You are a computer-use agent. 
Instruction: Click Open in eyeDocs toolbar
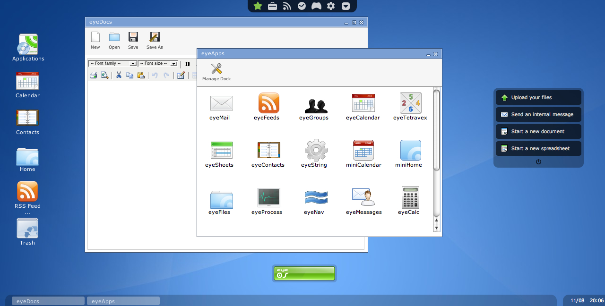(114, 41)
